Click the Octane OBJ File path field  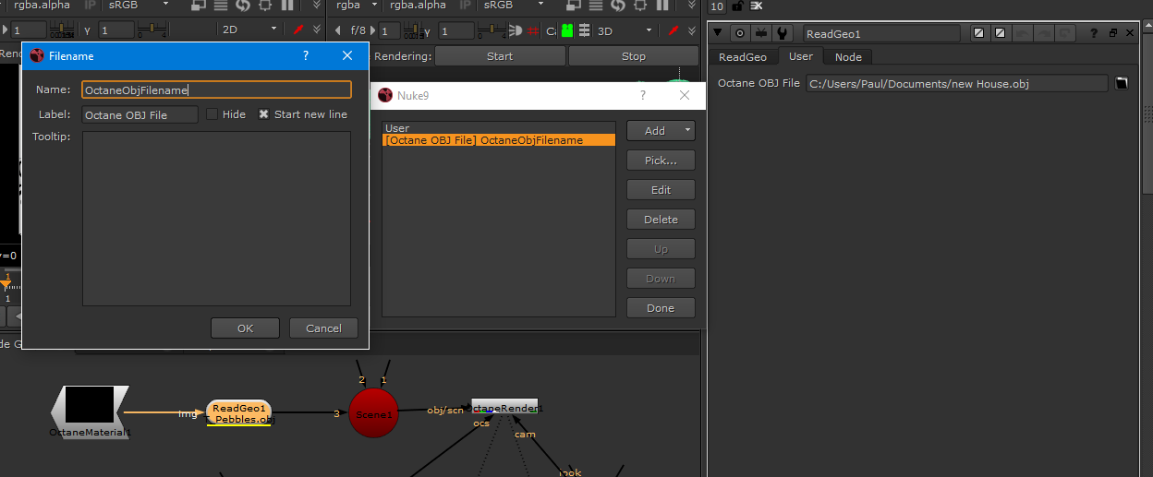[x=956, y=83]
